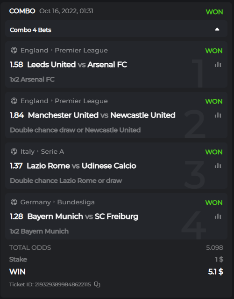This screenshot has height=299, width=234.
Task: Open Manchester United vs Newcastle United match
Action: coord(101,115)
